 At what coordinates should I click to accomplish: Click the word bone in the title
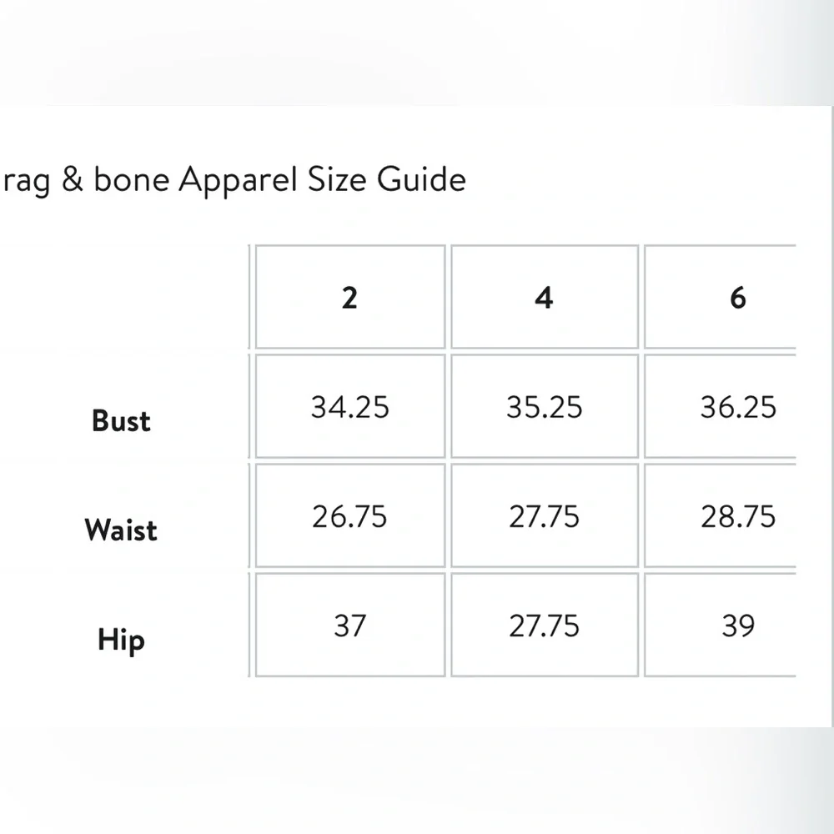pyautogui.click(x=132, y=180)
